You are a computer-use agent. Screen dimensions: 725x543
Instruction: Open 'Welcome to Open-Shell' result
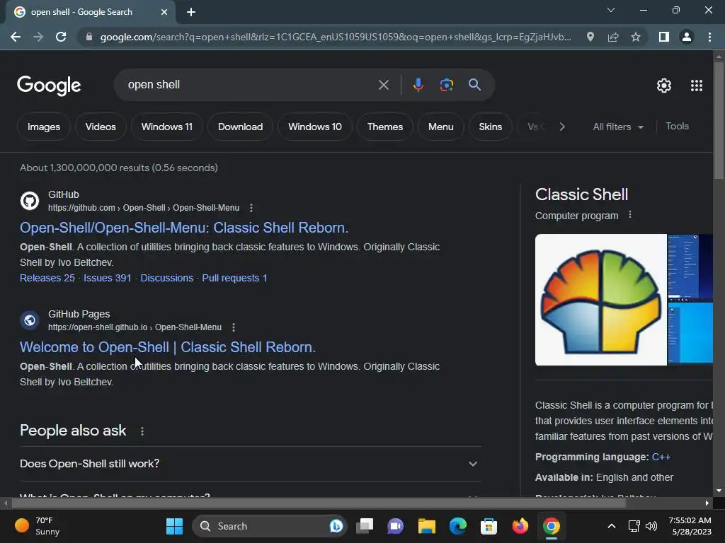pyautogui.click(x=168, y=347)
